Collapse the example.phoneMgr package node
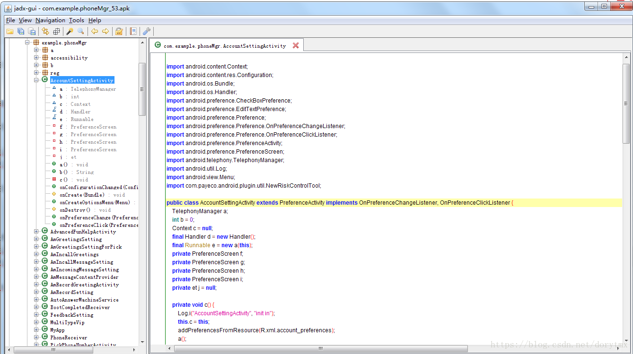 (x=27, y=43)
